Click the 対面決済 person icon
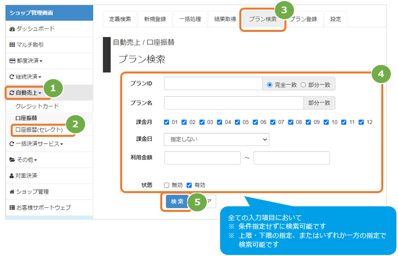This screenshot has width=398, height=256. [12, 175]
